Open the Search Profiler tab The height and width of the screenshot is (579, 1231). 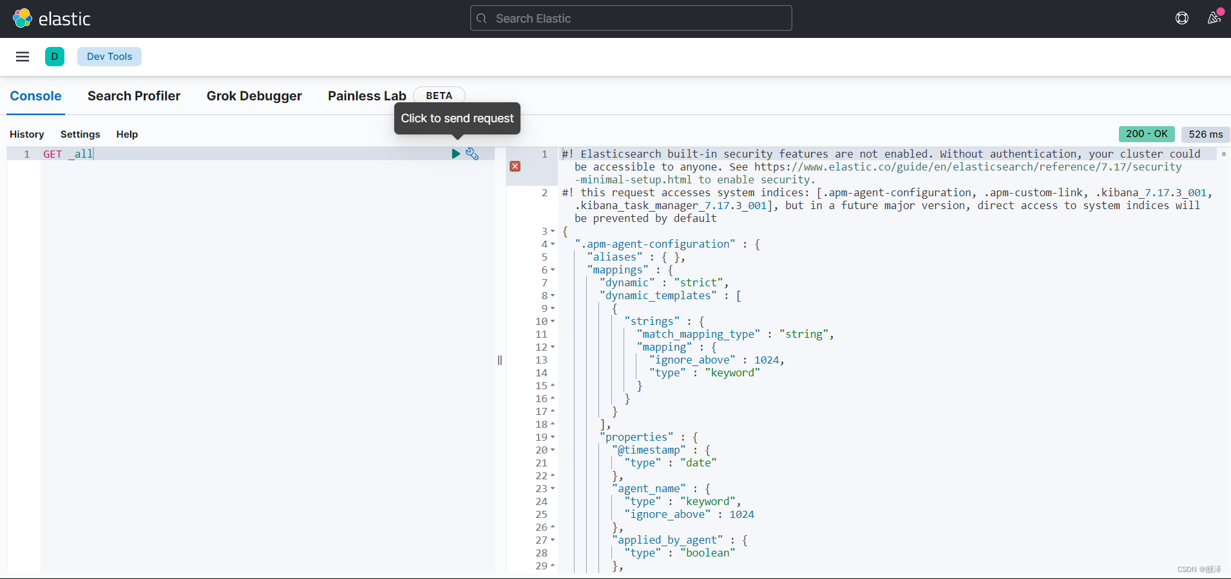tap(134, 96)
